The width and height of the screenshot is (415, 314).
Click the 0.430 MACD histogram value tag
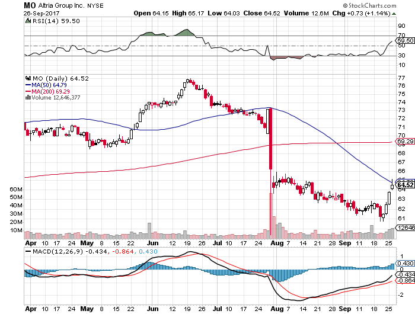[x=404, y=263]
